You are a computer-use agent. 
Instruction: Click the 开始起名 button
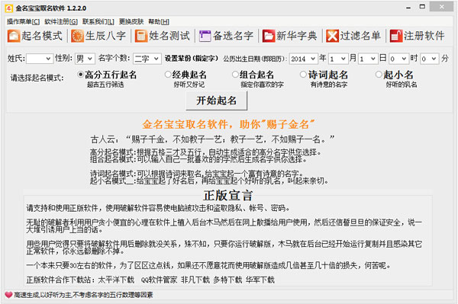click(217, 101)
